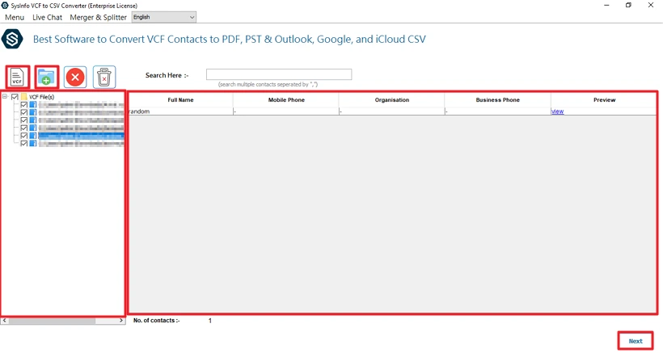Click the Mobile Phone column header

coord(286,100)
